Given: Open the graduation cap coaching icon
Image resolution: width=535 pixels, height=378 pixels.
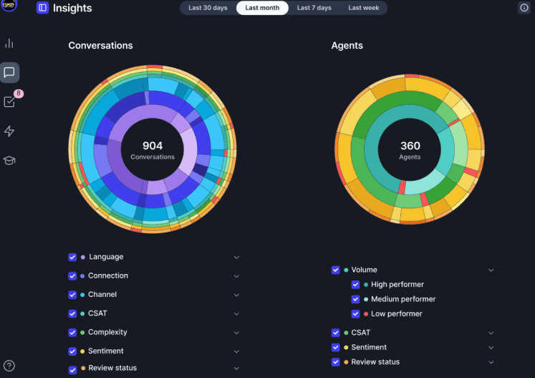Looking at the screenshot, I should (x=9, y=160).
